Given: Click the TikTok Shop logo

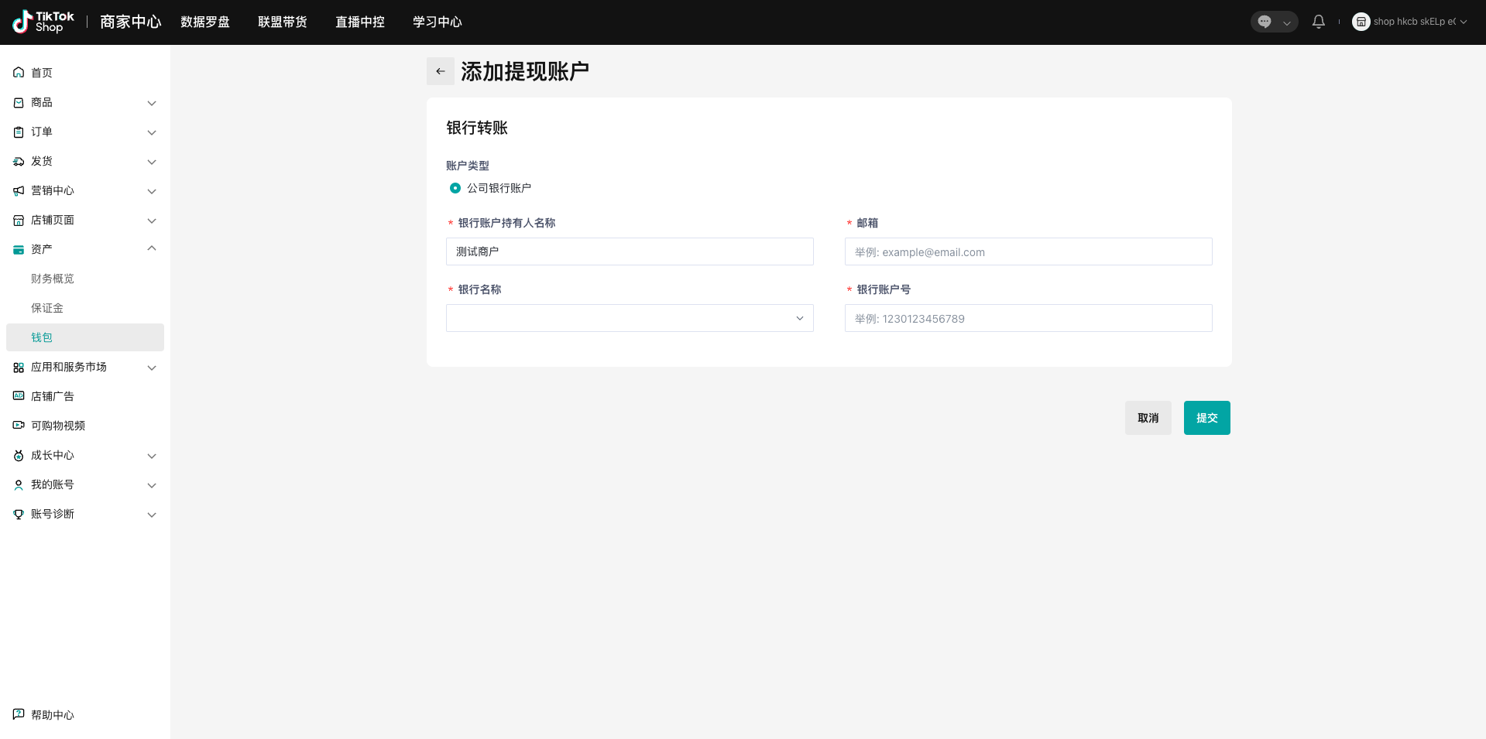Looking at the screenshot, I should pyautogui.click(x=43, y=22).
